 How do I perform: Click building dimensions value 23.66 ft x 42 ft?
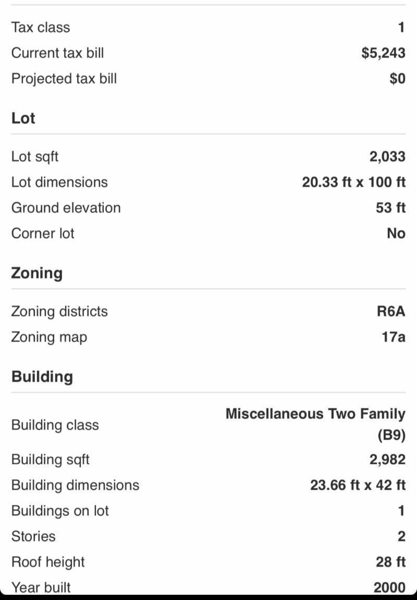tap(358, 485)
